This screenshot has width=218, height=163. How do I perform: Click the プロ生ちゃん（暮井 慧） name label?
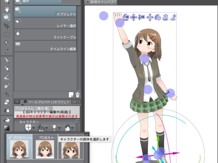(x=32, y=108)
